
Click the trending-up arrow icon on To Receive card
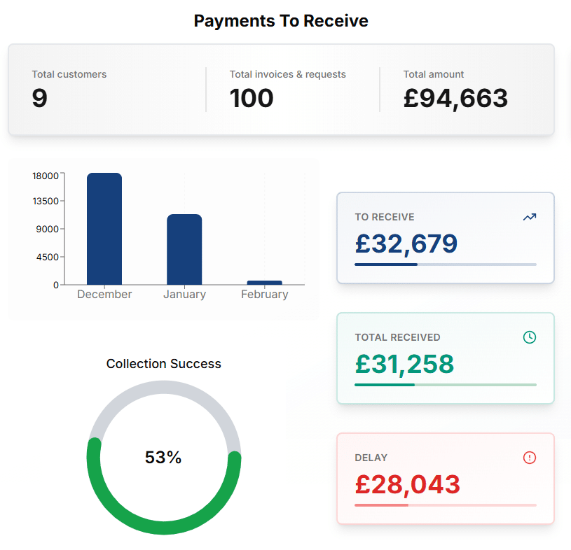tap(530, 217)
